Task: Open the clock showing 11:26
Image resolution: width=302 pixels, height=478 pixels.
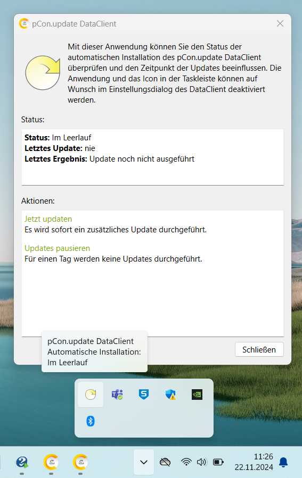Action: 263,456
